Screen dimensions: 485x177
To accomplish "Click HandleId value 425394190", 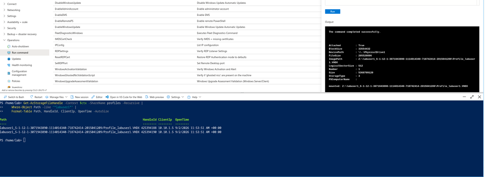I will pyautogui.click(x=149, y=132).
